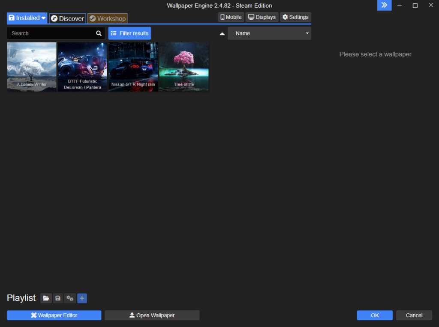This screenshot has height=327, width=439.
Task: Open the Settings dialog
Action: [x=295, y=17]
